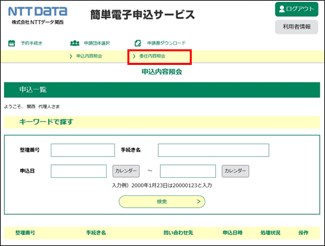Click the chevron before 委任内容照会 submenu
This screenshot has height=246, width=325.
click(134, 56)
